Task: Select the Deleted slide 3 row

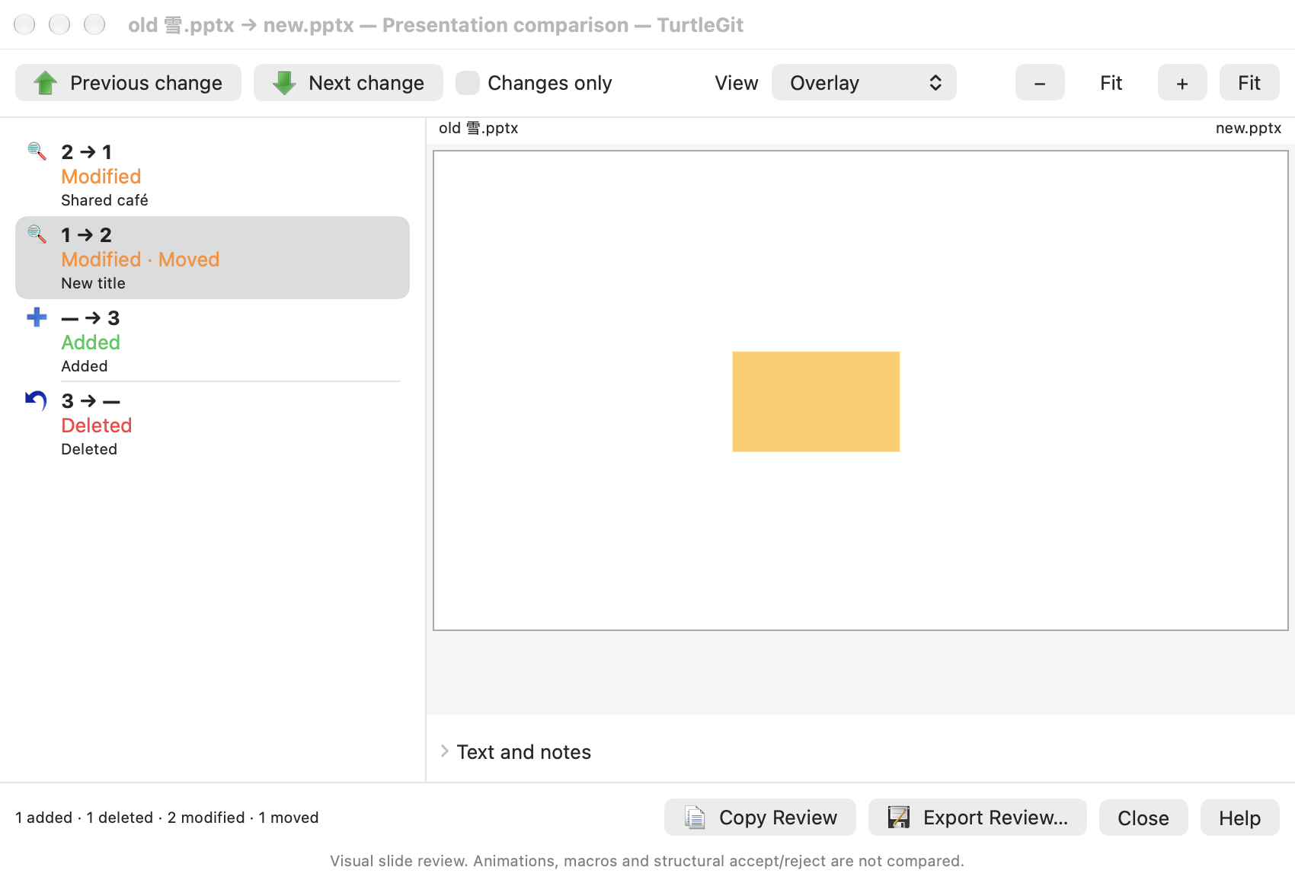Action: pos(213,424)
